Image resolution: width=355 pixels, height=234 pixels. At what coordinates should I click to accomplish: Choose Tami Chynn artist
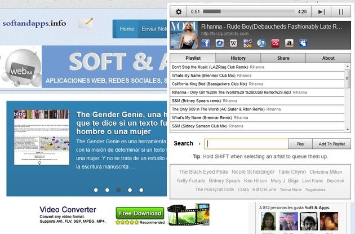292,172
